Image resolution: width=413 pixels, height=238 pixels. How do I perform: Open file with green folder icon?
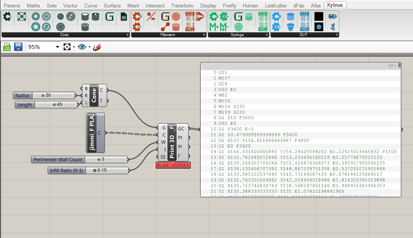[7, 47]
